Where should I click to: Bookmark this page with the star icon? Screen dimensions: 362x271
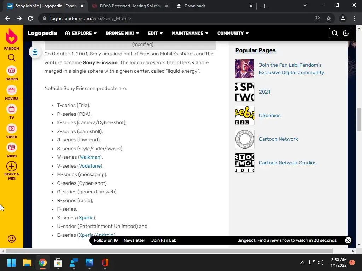[329, 18]
